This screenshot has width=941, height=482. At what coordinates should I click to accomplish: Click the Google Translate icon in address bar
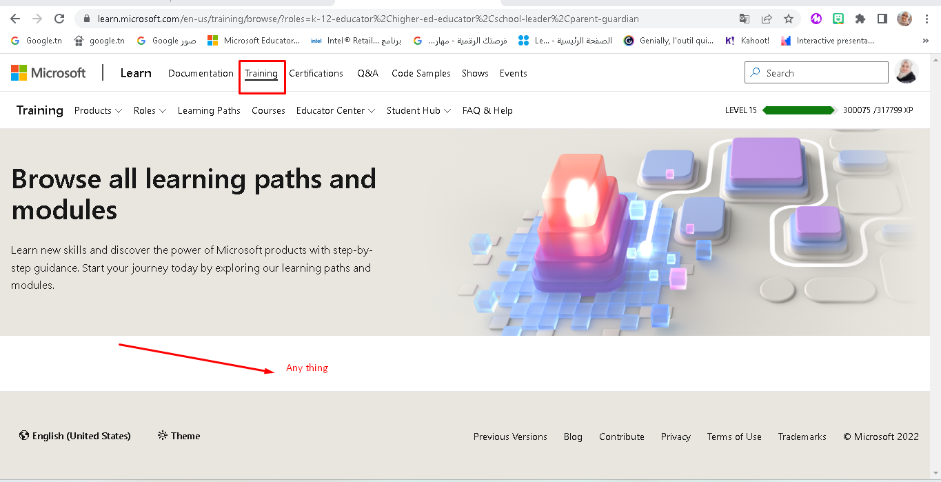click(x=745, y=19)
